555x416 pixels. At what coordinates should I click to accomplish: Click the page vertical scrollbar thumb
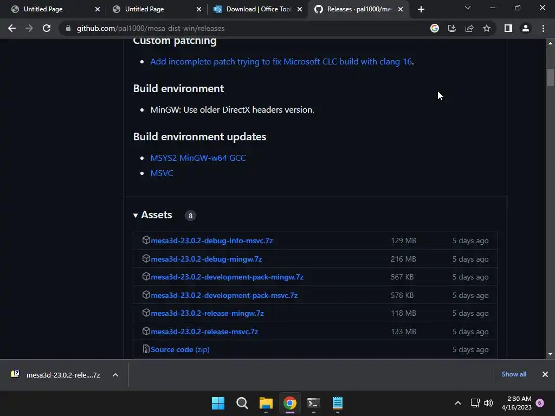click(x=550, y=77)
